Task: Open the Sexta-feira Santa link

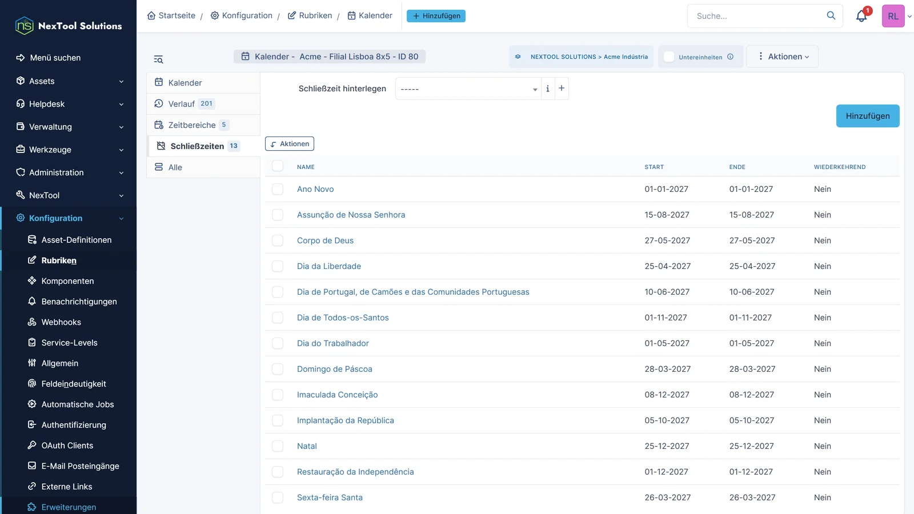Action: (x=330, y=497)
